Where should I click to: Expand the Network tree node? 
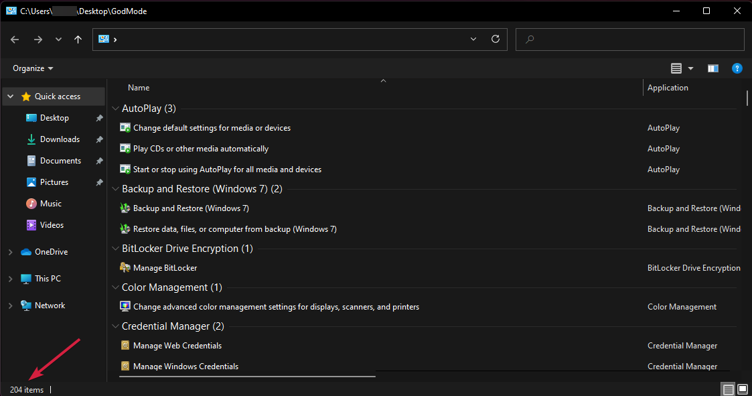(x=11, y=306)
